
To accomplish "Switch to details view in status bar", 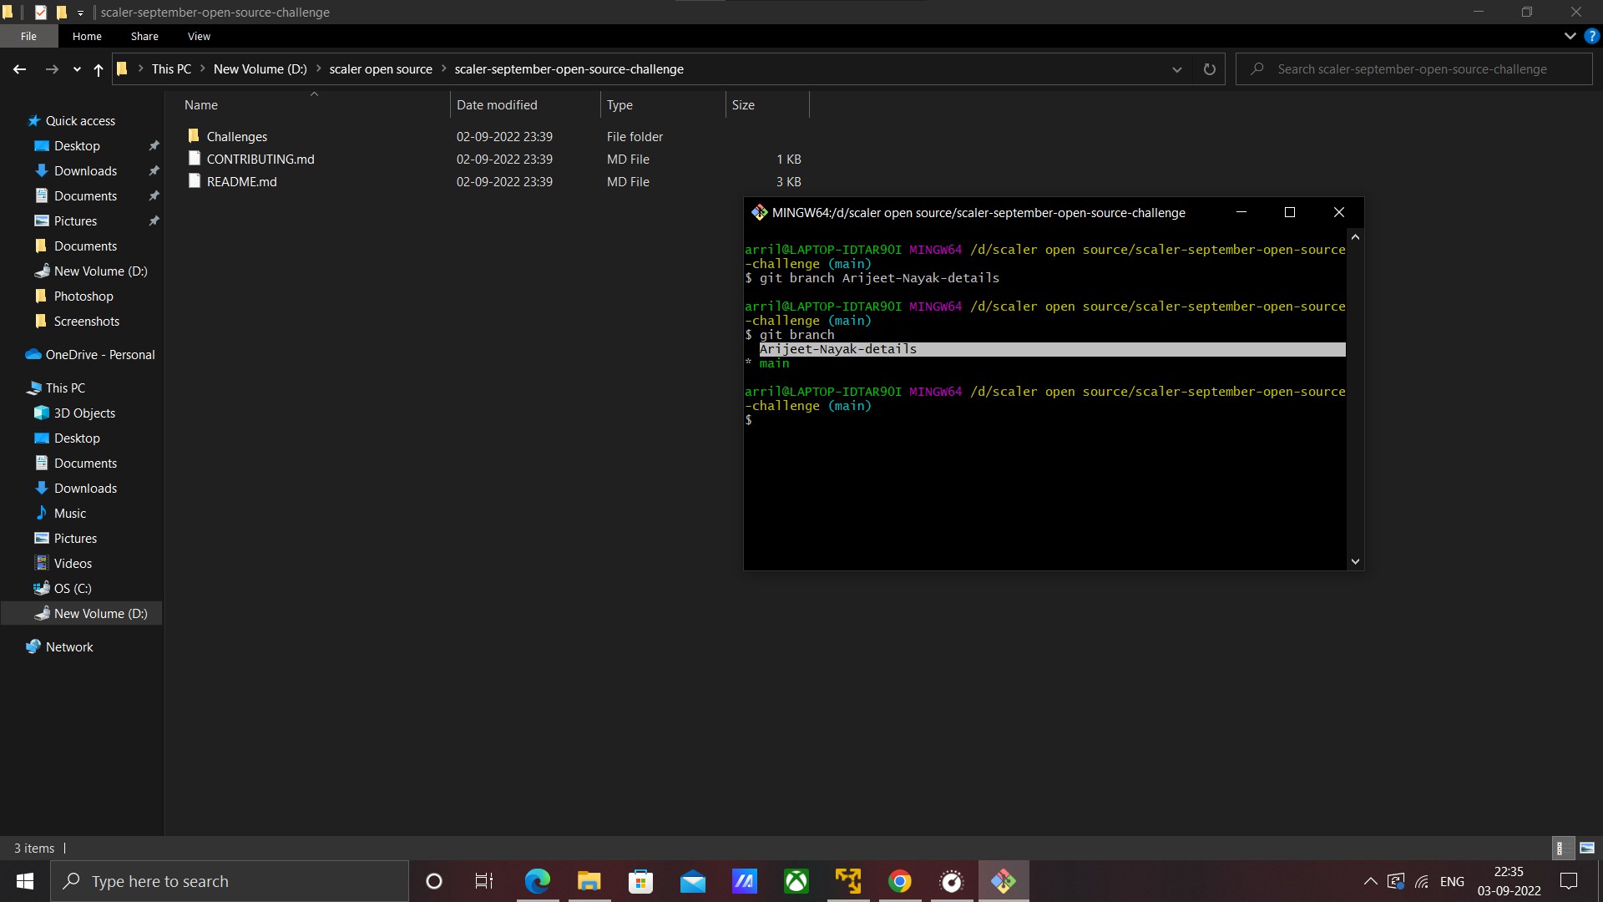I will click(1562, 848).
